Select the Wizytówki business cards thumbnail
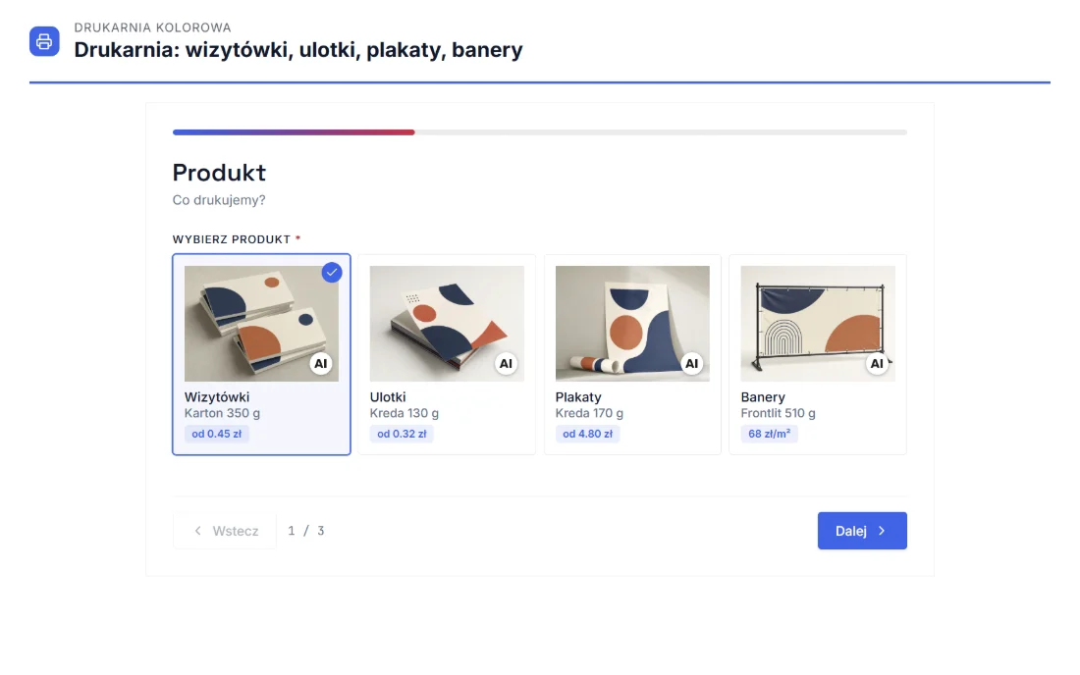Viewport: 1080px width, 675px height. (262, 324)
